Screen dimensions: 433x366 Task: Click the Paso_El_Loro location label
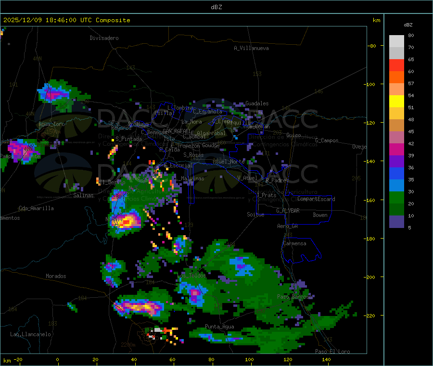click(x=332, y=352)
